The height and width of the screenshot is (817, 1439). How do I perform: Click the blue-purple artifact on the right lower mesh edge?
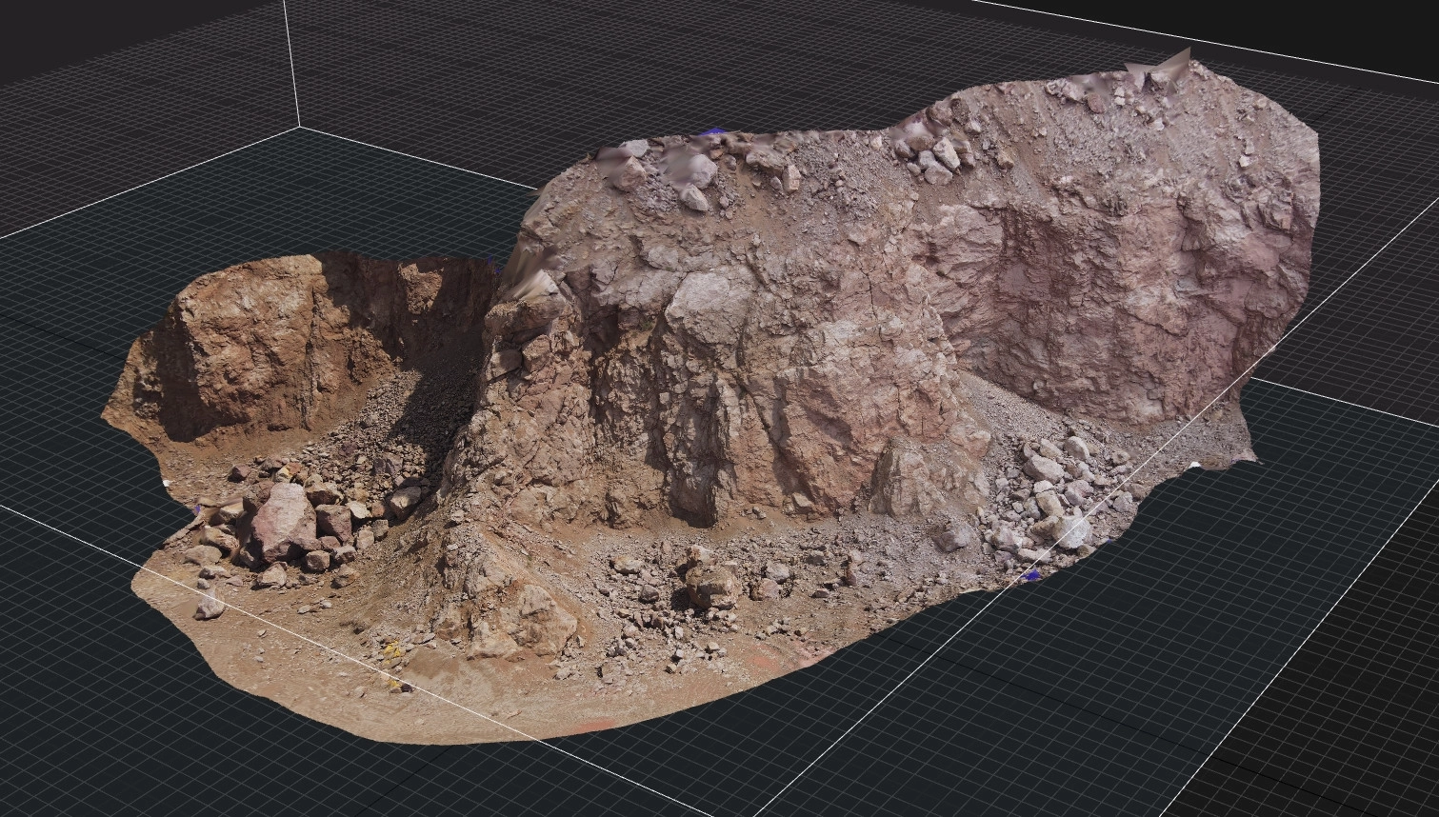(1029, 575)
